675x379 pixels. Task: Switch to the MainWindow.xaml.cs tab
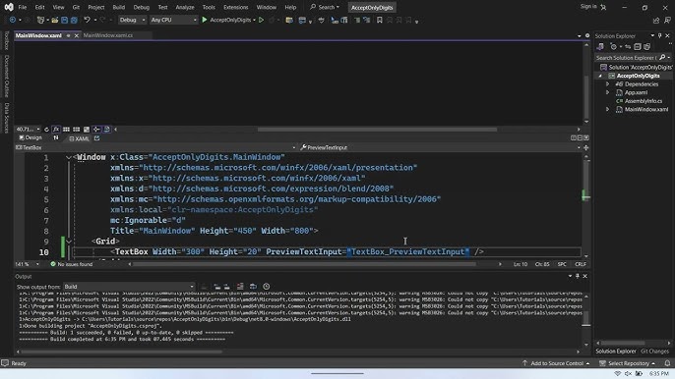(108, 35)
